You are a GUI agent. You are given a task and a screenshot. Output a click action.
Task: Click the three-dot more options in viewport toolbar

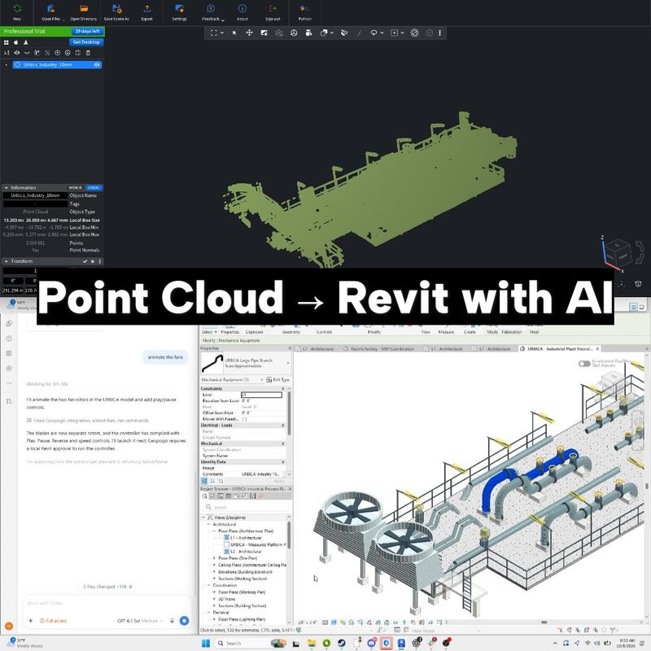click(x=440, y=33)
